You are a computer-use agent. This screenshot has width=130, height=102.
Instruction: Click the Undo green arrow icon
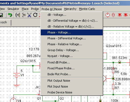pyautogui.click(x=10, y=15)
